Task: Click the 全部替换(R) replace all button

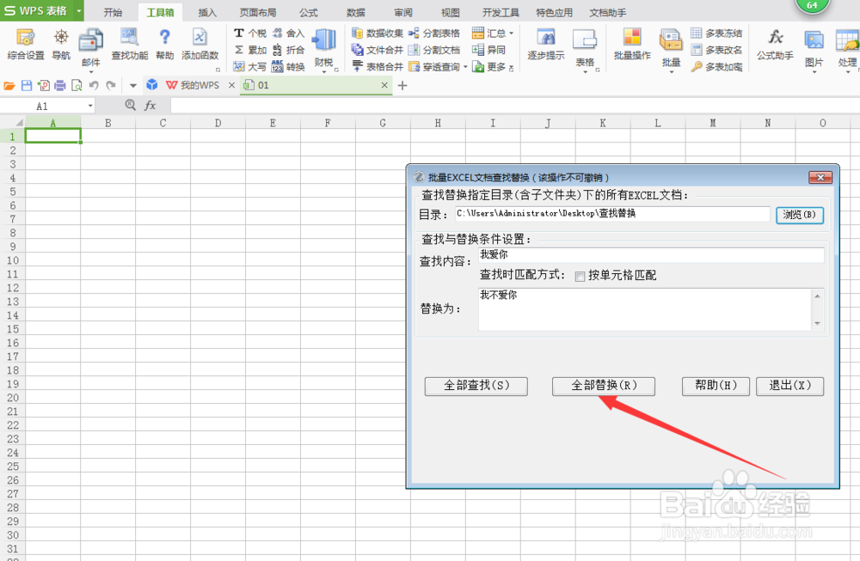Action: point(605,386)
